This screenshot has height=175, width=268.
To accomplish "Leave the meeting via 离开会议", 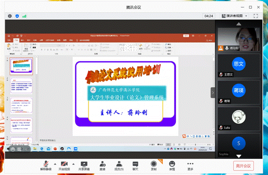I will click(x=243, y=166).
